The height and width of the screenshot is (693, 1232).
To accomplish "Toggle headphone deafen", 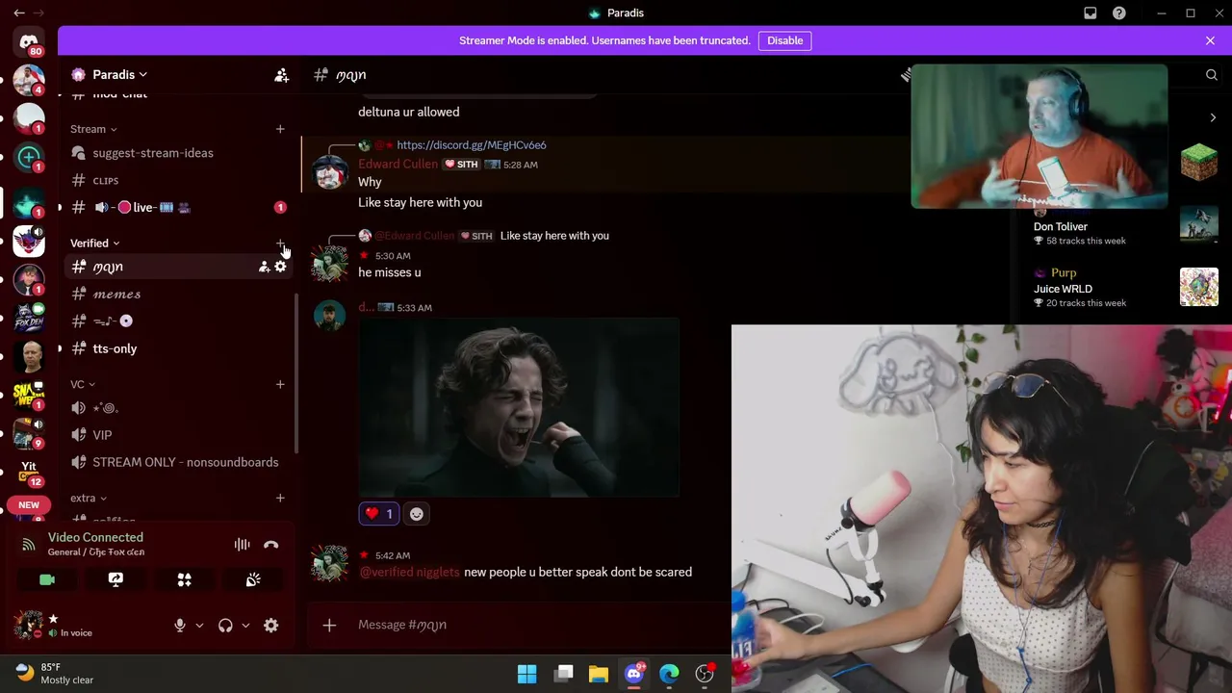I will [x=225, y=626].
